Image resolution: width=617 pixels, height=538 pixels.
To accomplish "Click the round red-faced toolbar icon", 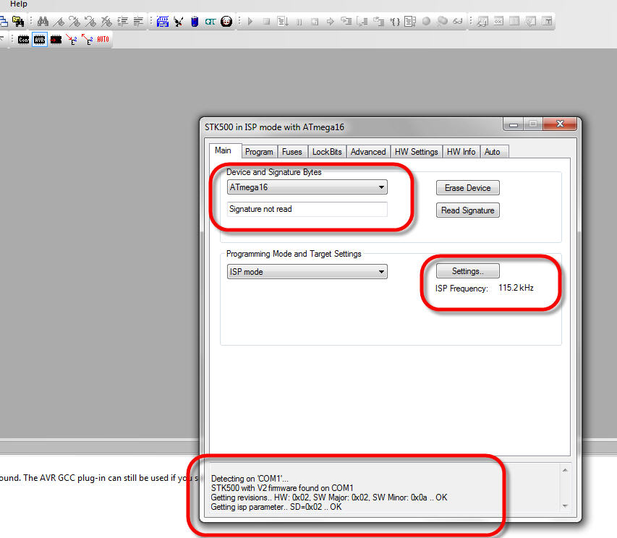I will (x=226, y=21).
